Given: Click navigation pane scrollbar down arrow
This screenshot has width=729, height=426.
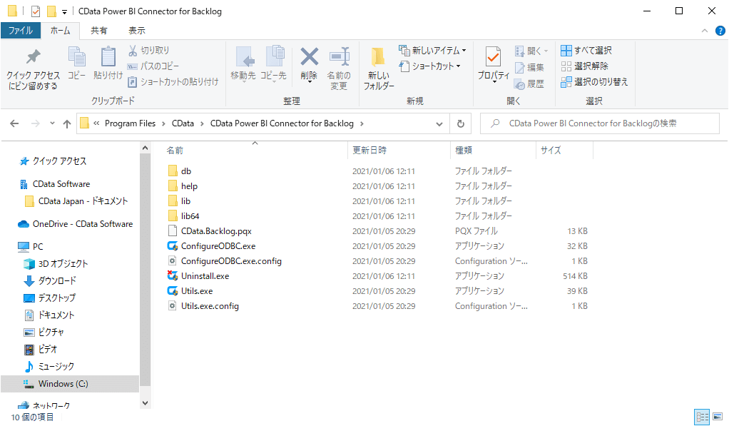Looking at the screenshot, I should [x=145, y=402].
